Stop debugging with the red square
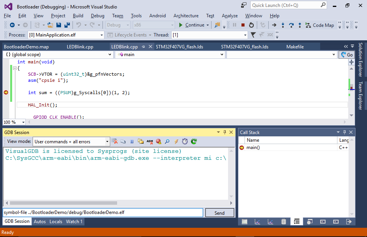 click(243, 25)
